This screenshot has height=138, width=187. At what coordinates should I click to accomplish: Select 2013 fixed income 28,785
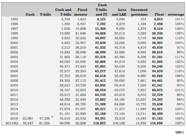[x=81, y=104]
